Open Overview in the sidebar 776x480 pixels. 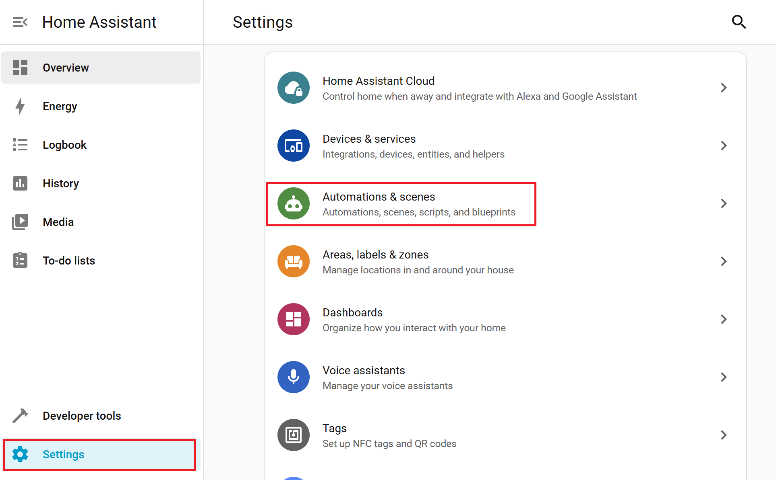(66, 68)
